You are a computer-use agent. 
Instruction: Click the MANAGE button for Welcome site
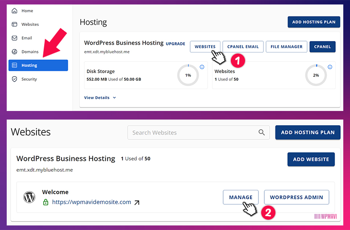click(x=241, y=197)
